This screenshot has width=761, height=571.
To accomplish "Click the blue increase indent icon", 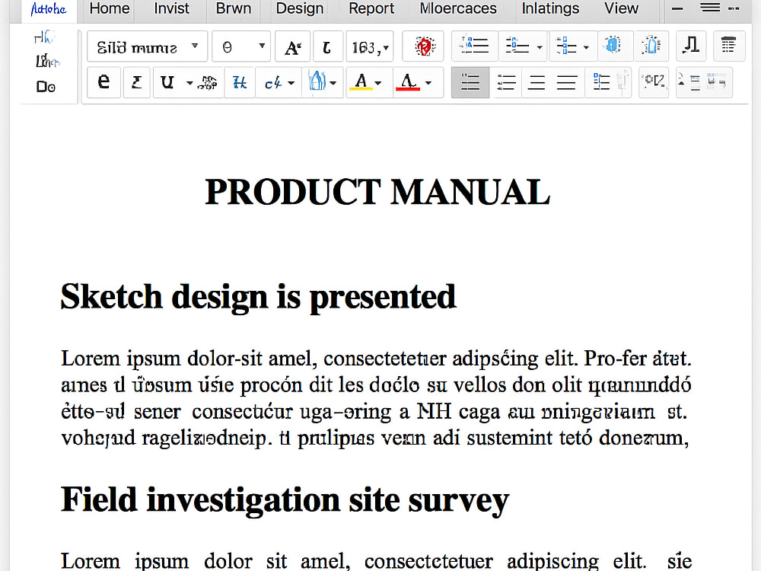I will (x=651, y=46).
